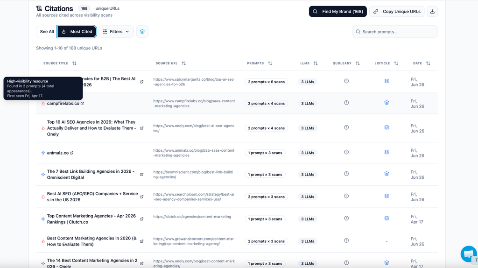The width and height of the screenshot is (478, 268).
Task: Click 'Fri, Apr 17' date in clutch row
Action: 417,219
